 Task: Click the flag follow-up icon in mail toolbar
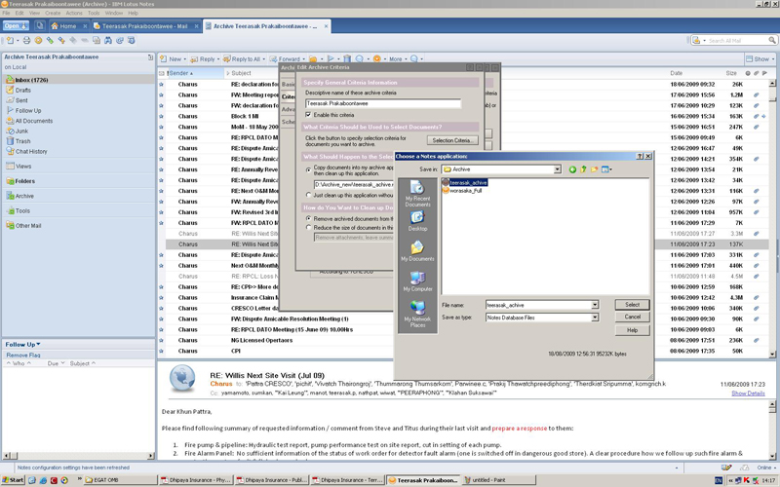click(331, 58)
